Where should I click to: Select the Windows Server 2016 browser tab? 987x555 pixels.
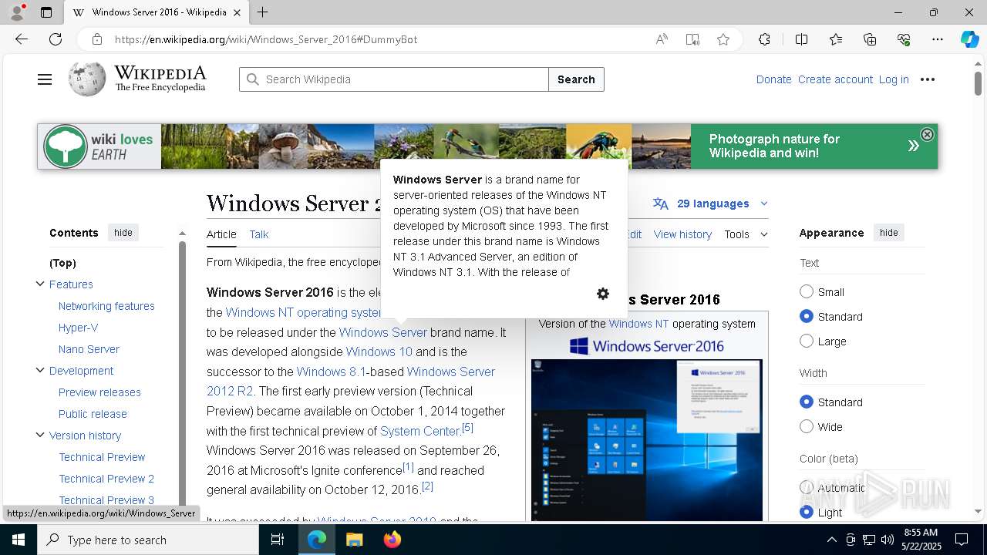tap(157, 12)
